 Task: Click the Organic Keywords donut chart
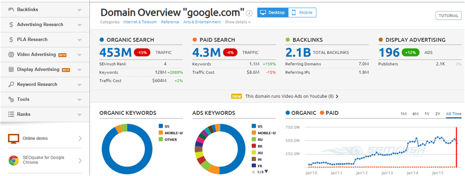[127, 149]
